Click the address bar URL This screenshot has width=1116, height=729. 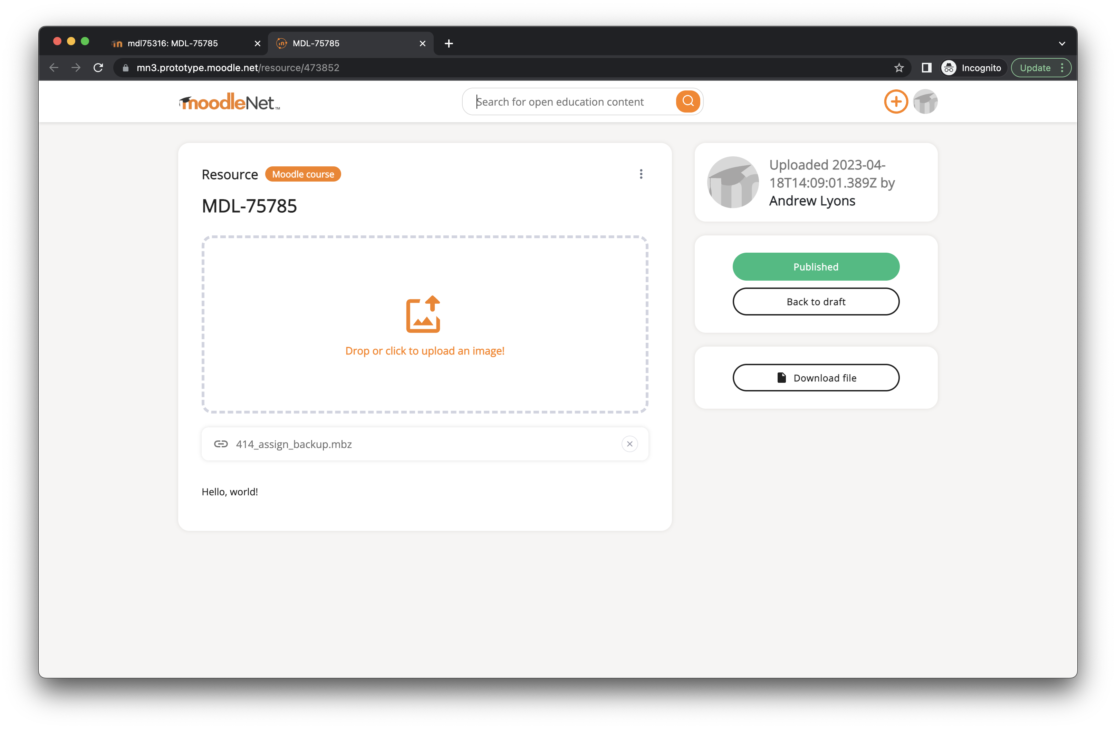coord(238,68)
